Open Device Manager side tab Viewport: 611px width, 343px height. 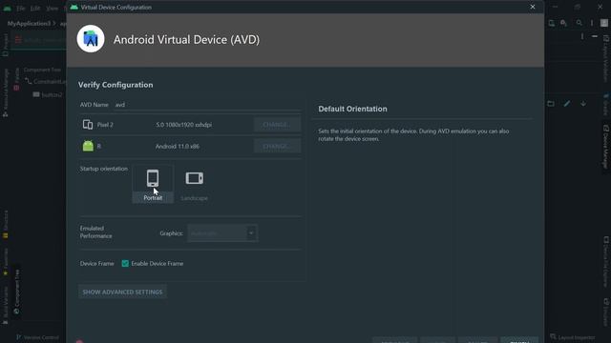point(606,147)
